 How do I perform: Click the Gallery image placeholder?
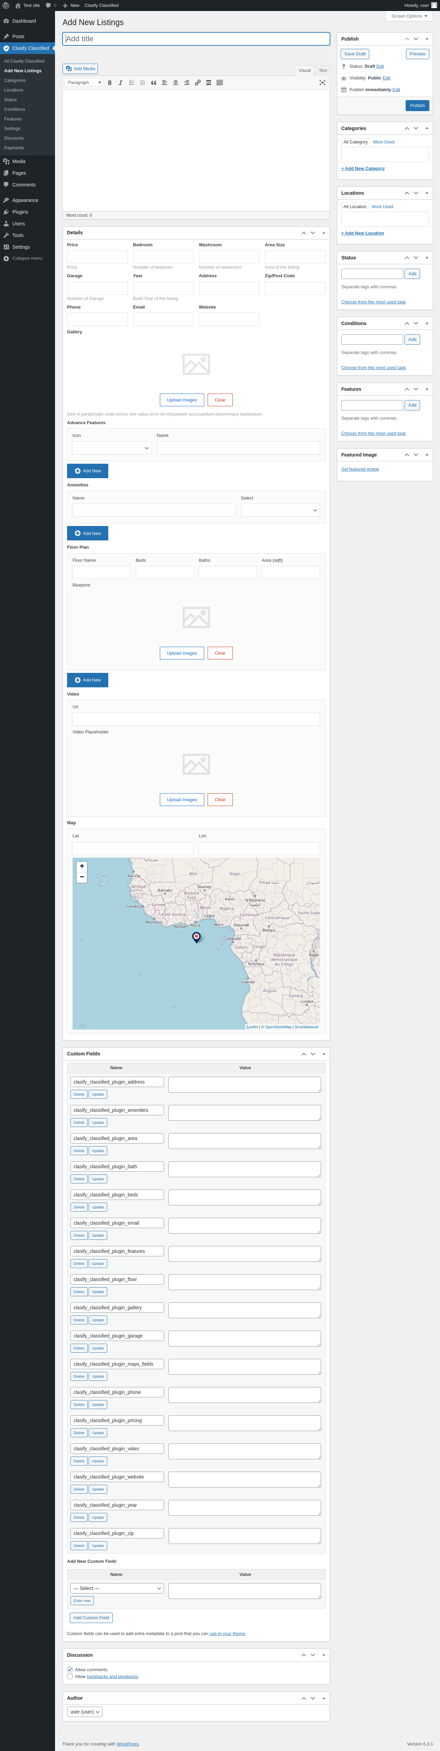[x=196, y=364]
